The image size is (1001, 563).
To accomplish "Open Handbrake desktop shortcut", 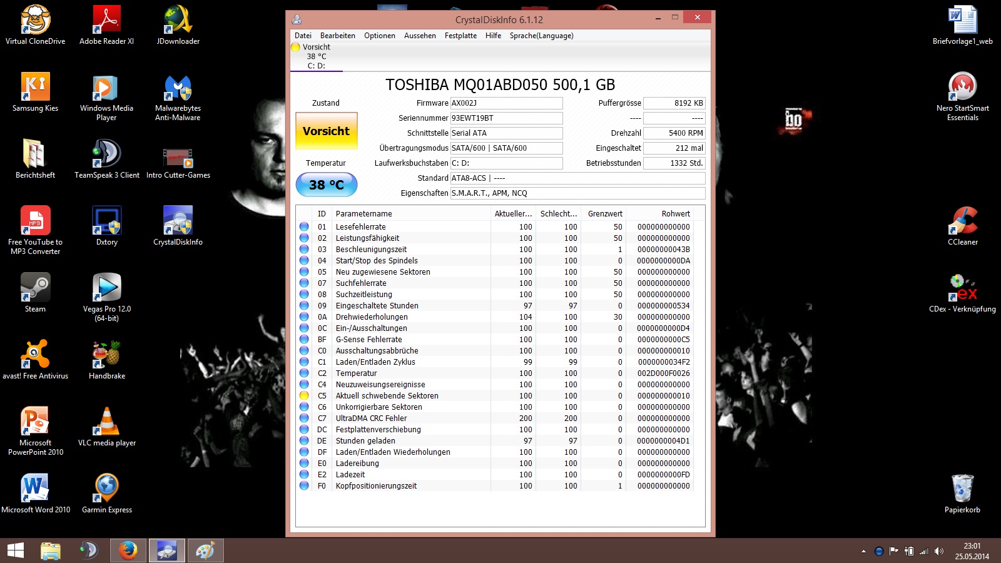I will [x=107, y=360].
